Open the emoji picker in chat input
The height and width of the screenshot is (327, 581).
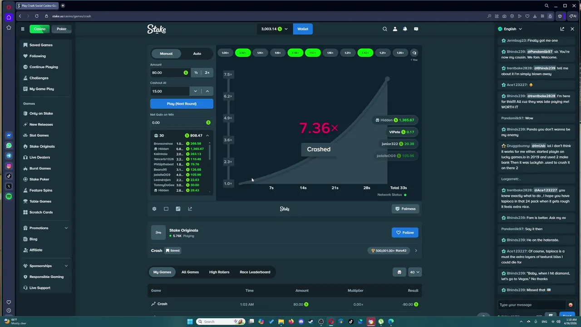coord(571,305)
